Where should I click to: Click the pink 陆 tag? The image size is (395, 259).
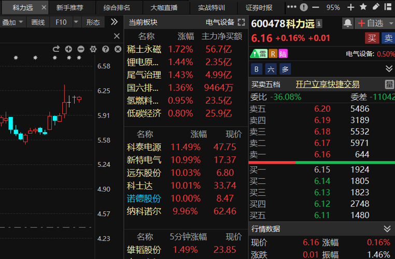283,53
